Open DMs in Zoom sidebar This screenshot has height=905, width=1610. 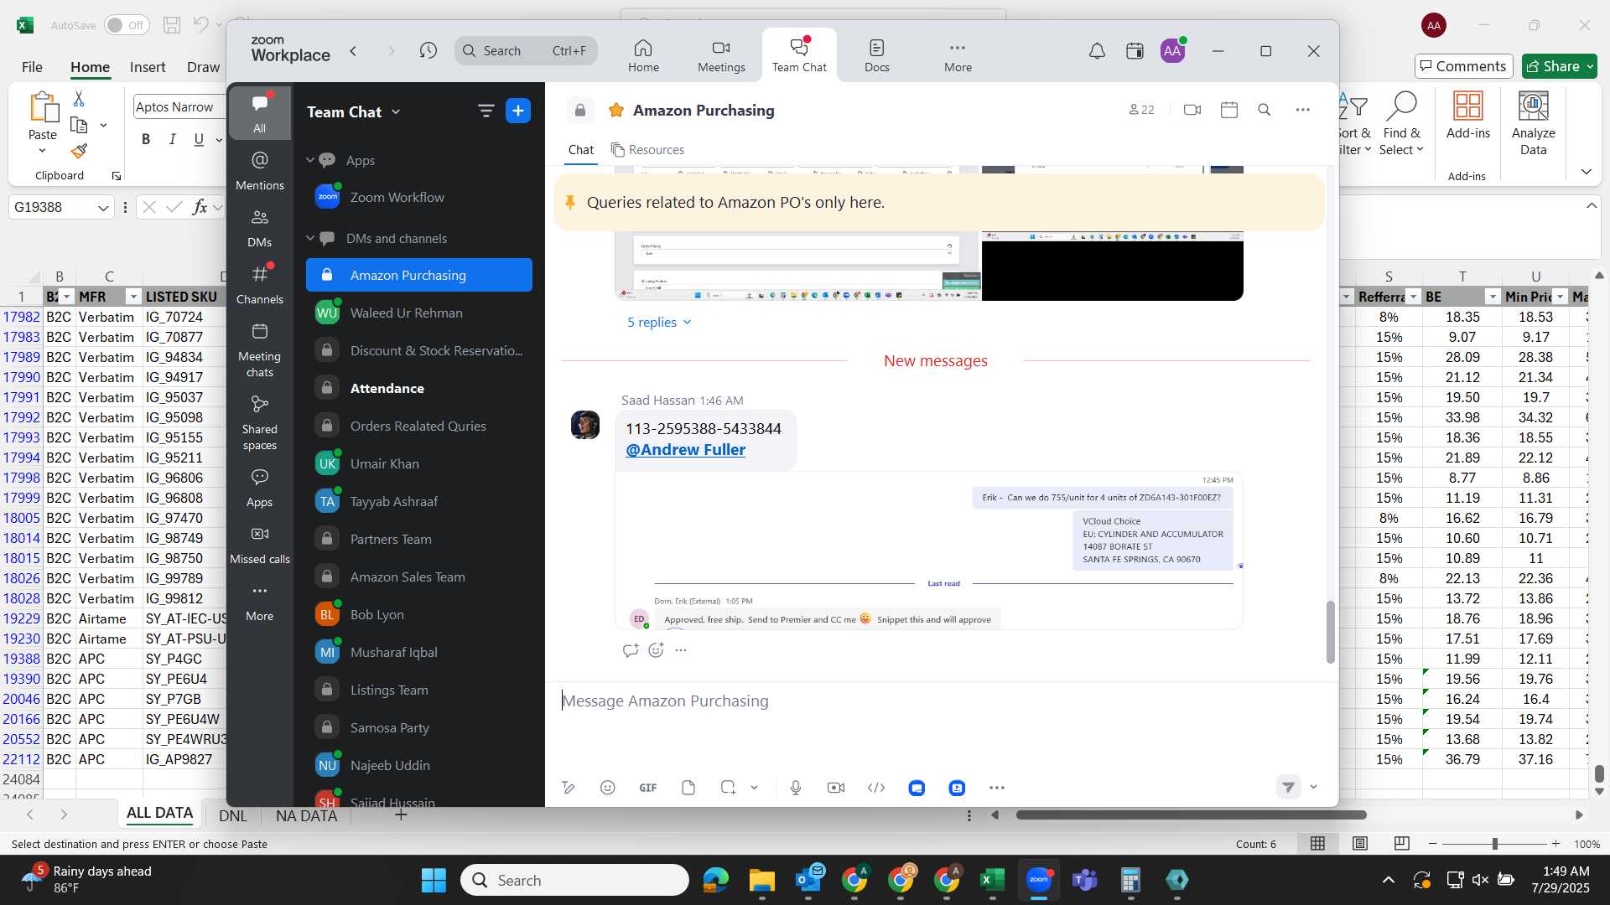click(260, 228)
